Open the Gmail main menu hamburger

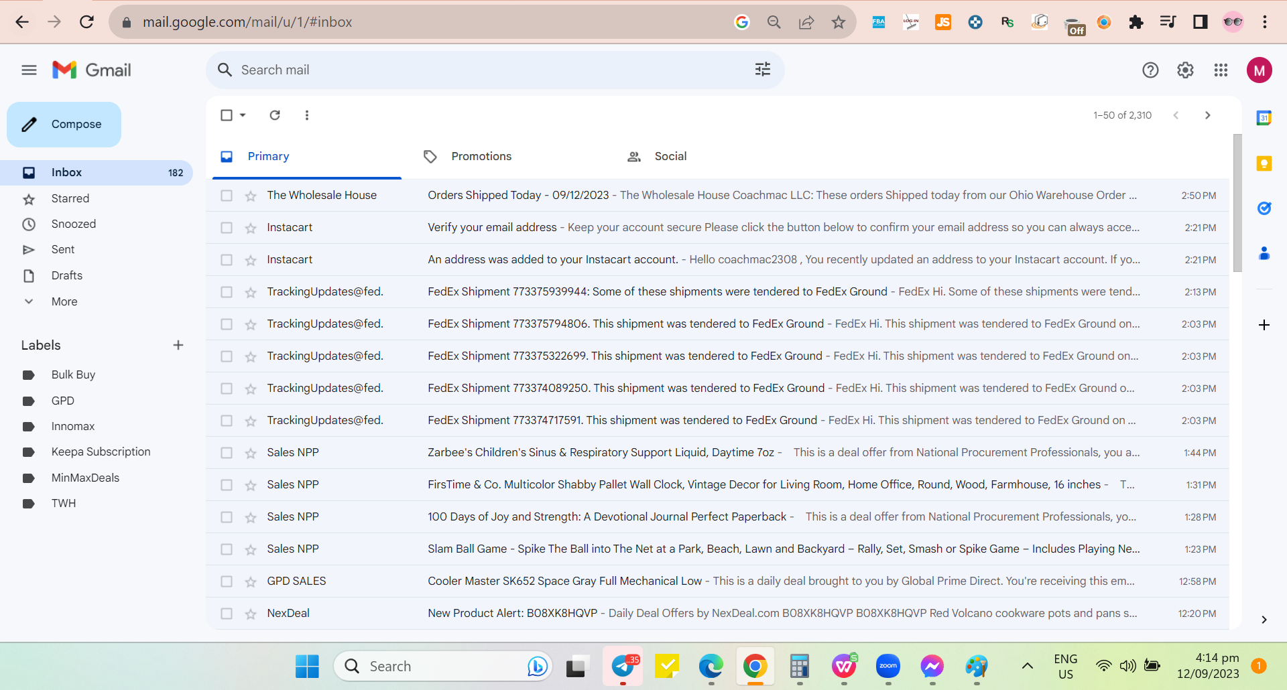pyautogui.click(x=29, y=70)
